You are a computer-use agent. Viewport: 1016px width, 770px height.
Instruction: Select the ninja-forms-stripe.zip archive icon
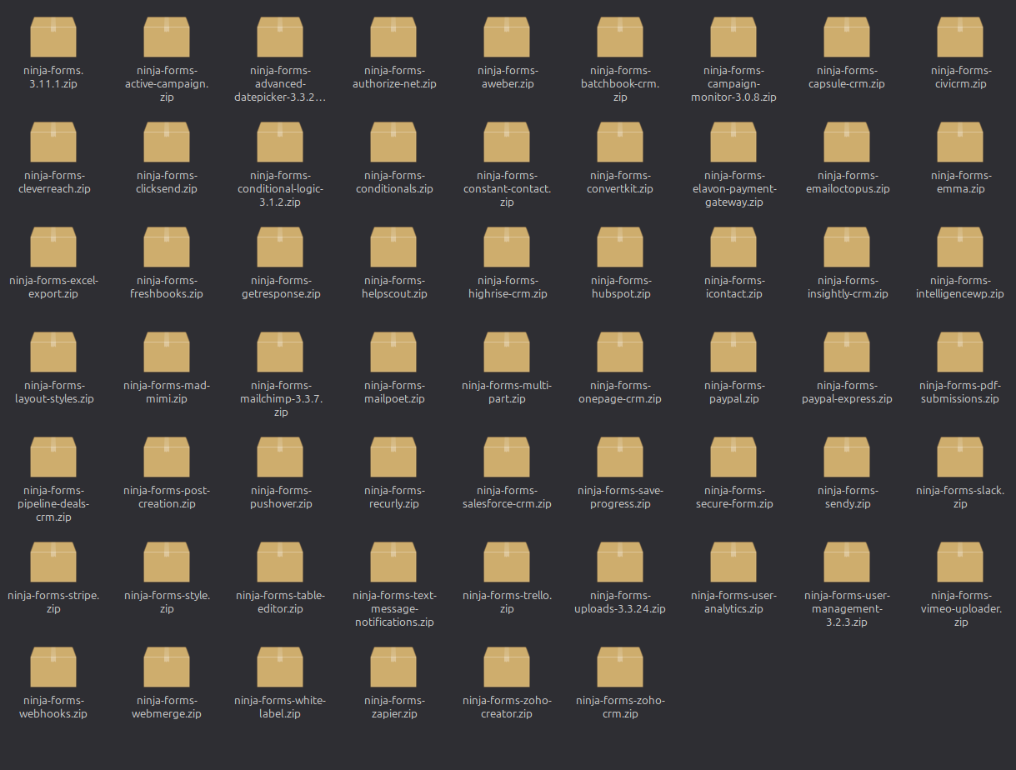53,562
